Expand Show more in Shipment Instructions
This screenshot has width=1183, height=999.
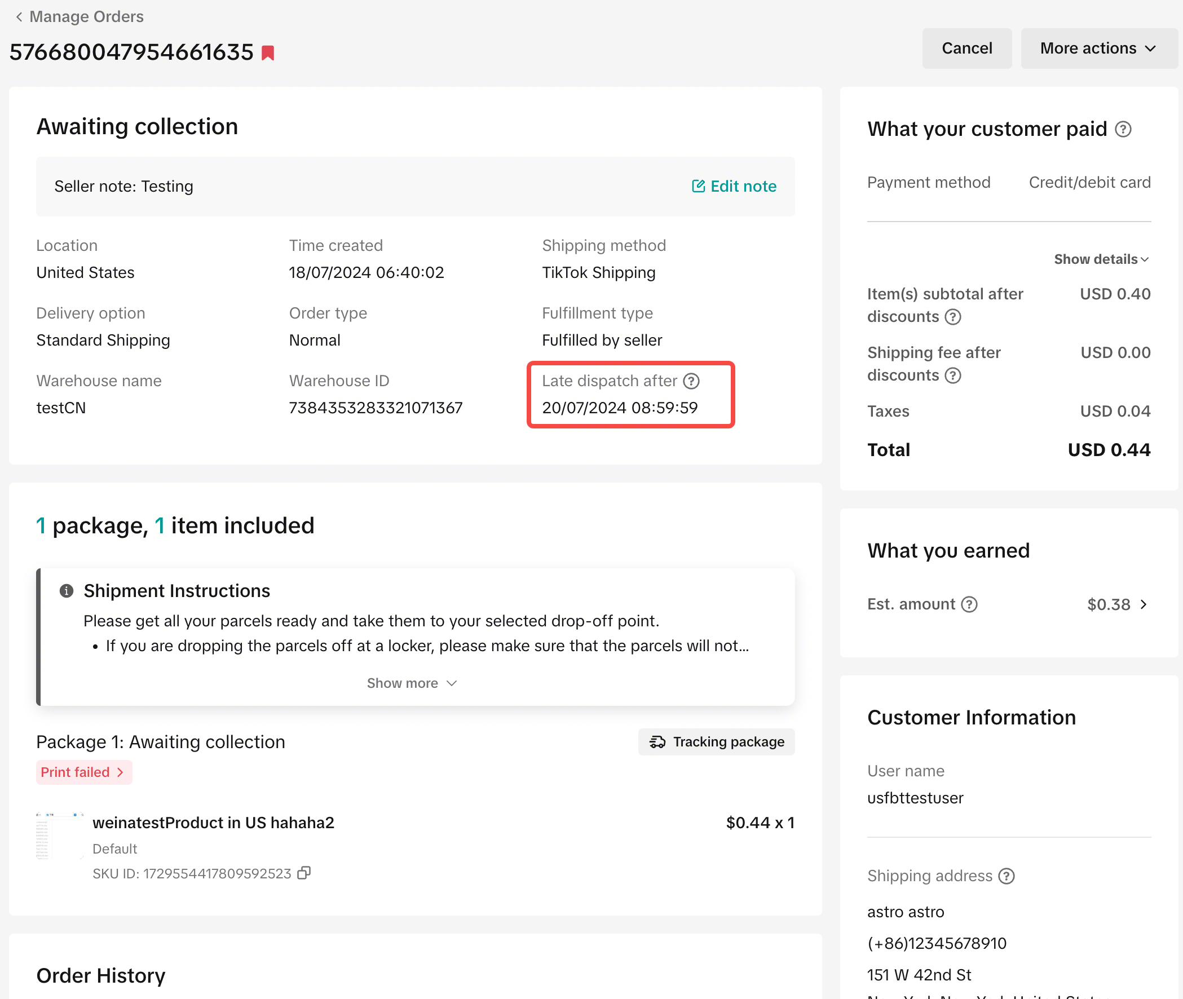click(411, 683)
